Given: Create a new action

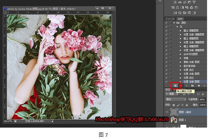Looking at the screenshot, I should tap(199, 86).
